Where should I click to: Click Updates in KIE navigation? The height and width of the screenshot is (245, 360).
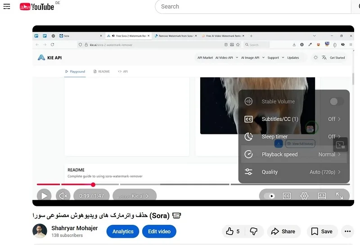[x=293, y=58]
